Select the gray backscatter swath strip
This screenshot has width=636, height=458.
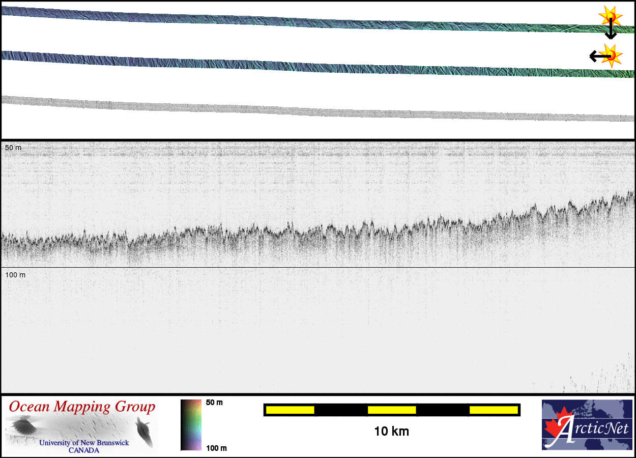305,108
